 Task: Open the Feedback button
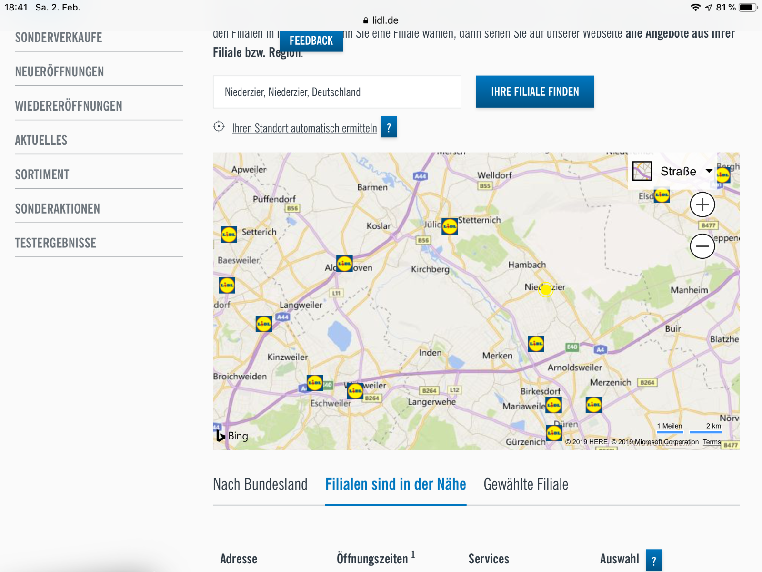point(311,41)
